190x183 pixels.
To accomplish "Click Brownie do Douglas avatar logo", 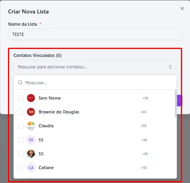I will tap(31, 112).
